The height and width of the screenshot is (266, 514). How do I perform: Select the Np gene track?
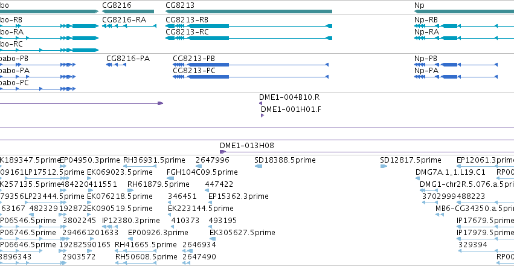[x=464, y=11]
